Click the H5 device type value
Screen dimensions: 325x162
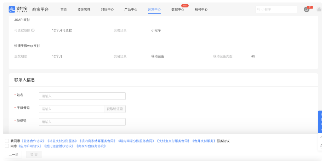(253, 56)
